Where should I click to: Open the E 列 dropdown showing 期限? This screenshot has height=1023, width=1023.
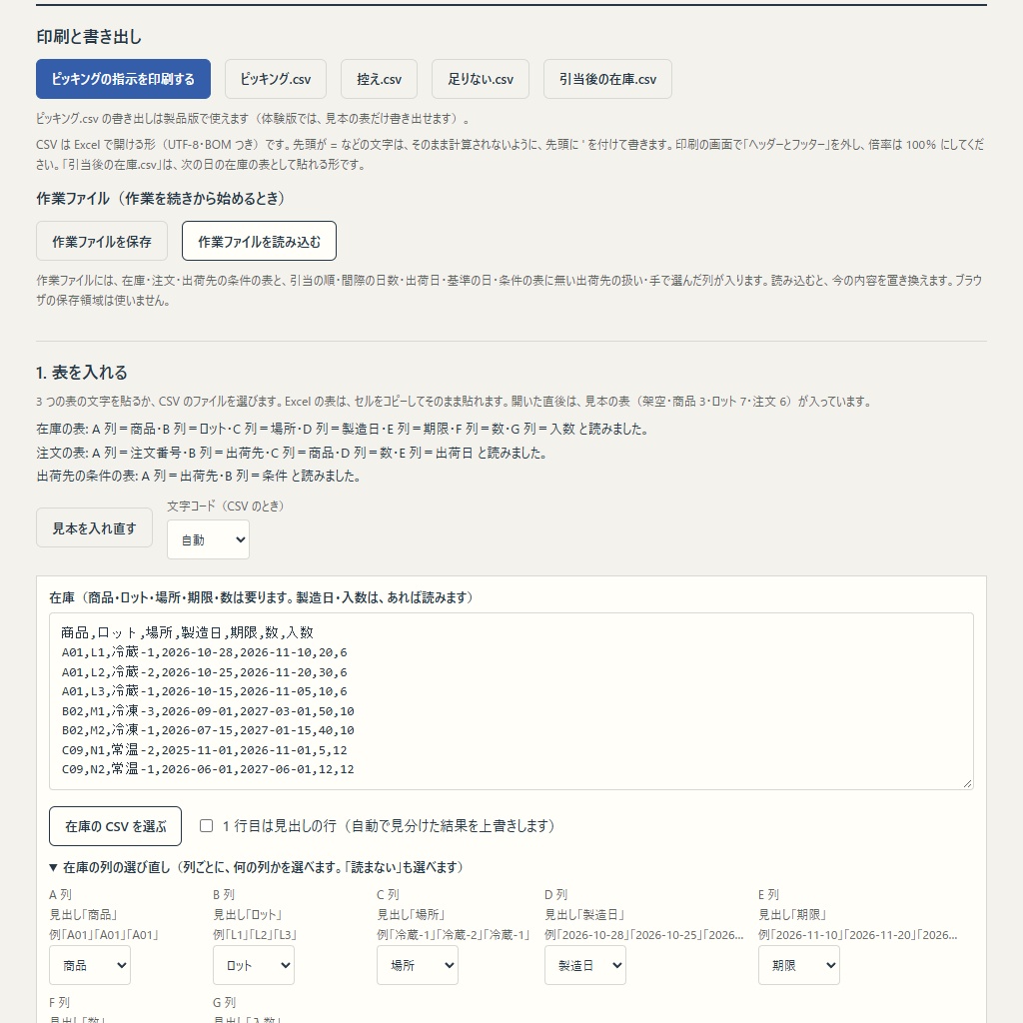click(798, 965)
